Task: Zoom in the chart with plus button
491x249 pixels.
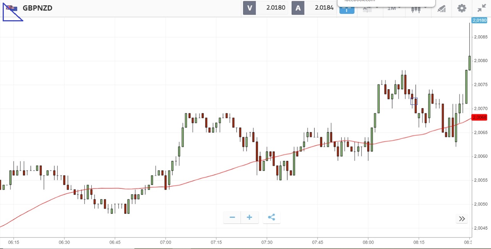Action: 249,217
